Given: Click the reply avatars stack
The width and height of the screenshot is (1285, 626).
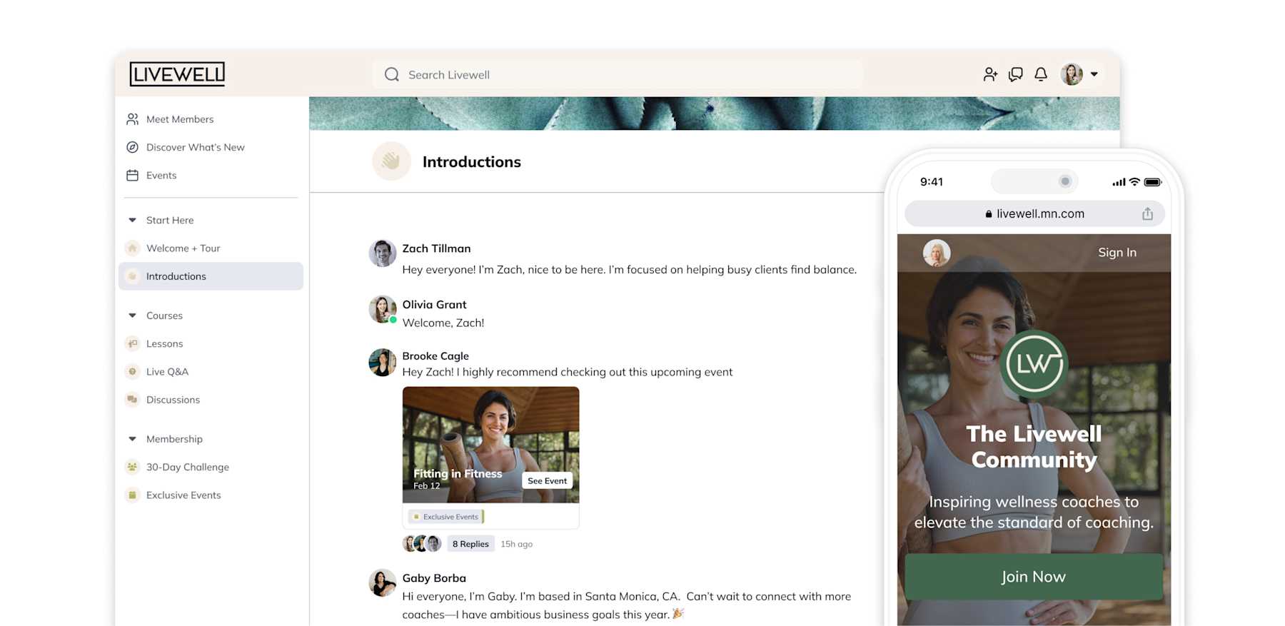Looking at the screenshot, I should click(422, 544).
